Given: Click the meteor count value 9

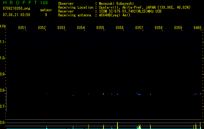Looking at the screenshot, I should (x=46, y=15).
